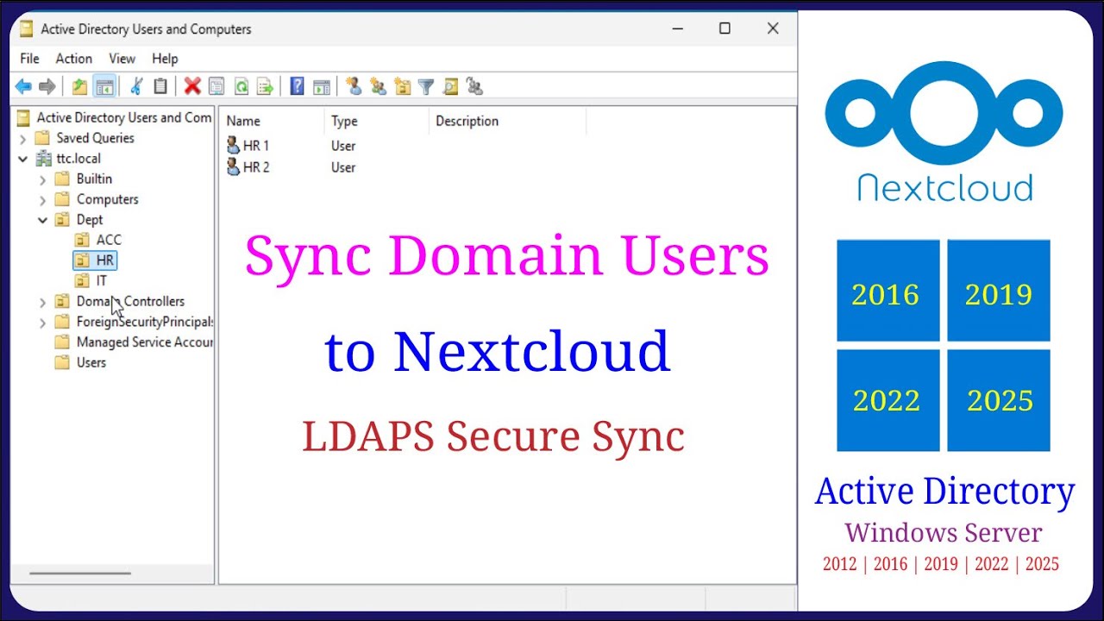Create a new organizational unit via toolbar icon
Viewport: 1104px width, 621px height.
402,86
